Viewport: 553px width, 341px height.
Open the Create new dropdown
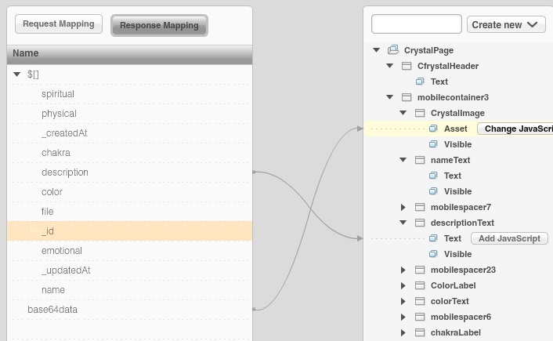click(x=506, y=24)
